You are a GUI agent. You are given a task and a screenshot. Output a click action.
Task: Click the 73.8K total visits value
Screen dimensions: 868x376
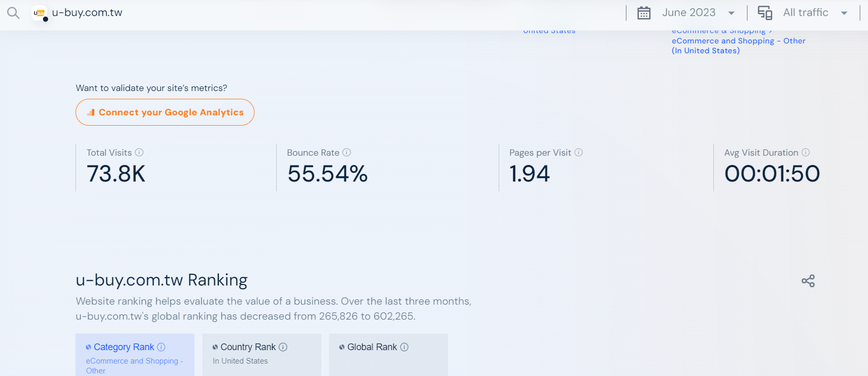point(116,174)
